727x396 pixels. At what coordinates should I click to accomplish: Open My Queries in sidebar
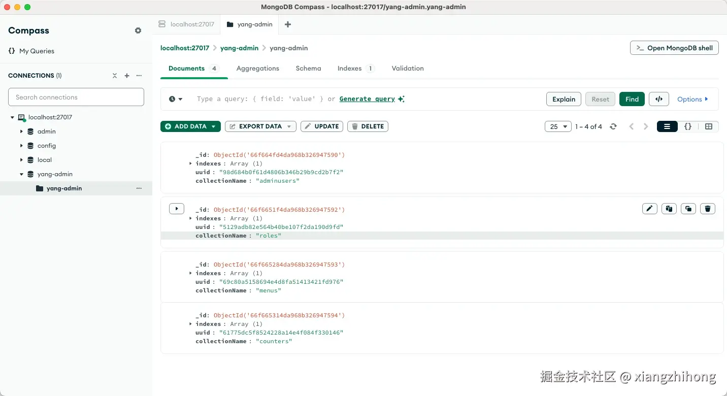click(x=31, y=51)
